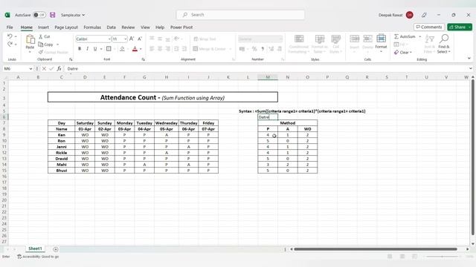Click the Find & Select magnifier icon

pyautogui.click(x=444, y=39)
